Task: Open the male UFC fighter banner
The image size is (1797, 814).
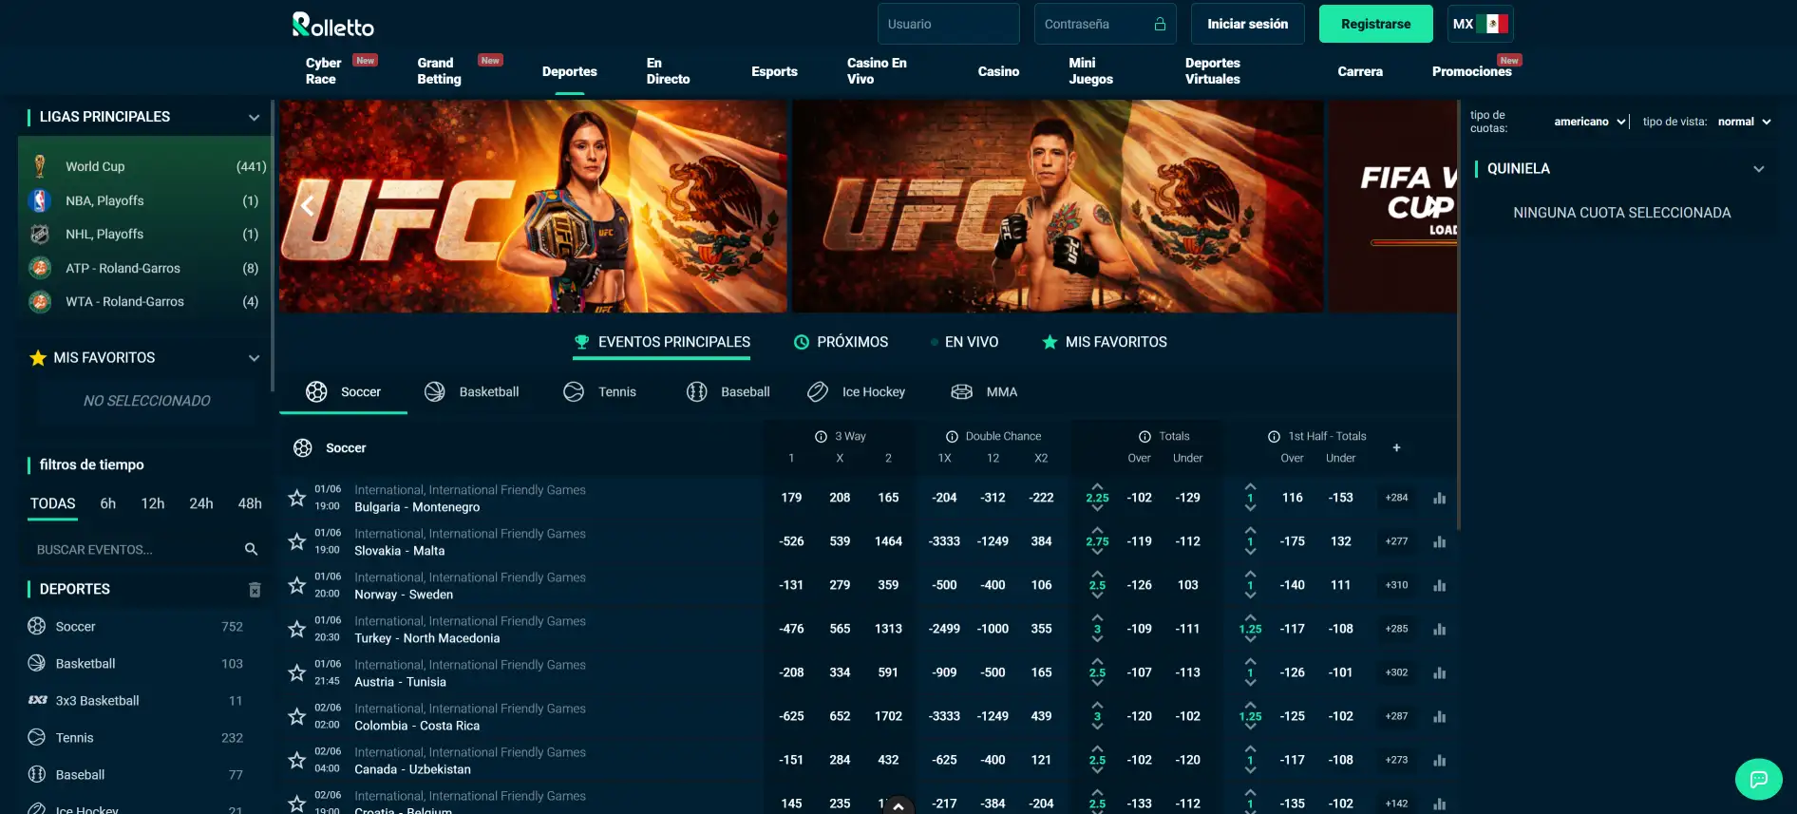Action: pos(1057,206)
